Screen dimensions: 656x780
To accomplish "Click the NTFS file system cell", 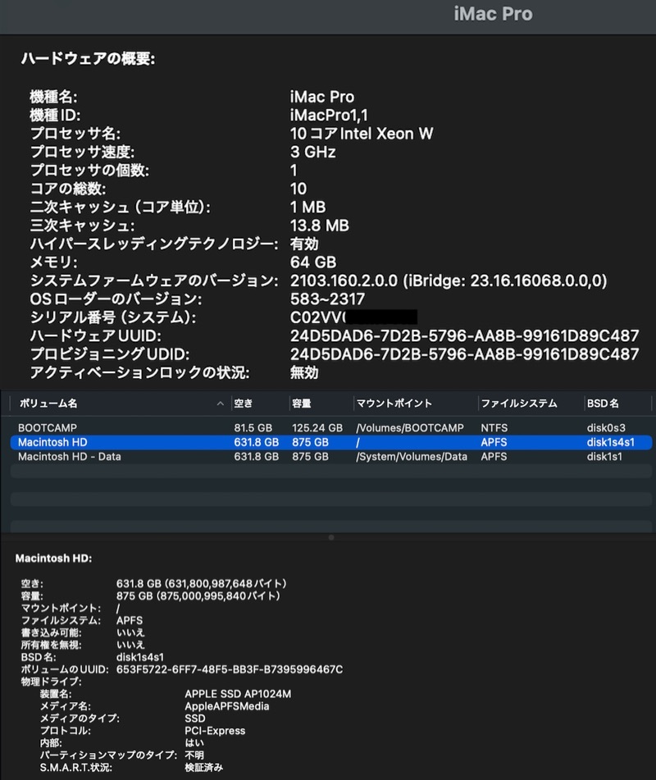I will click(494, 428).
